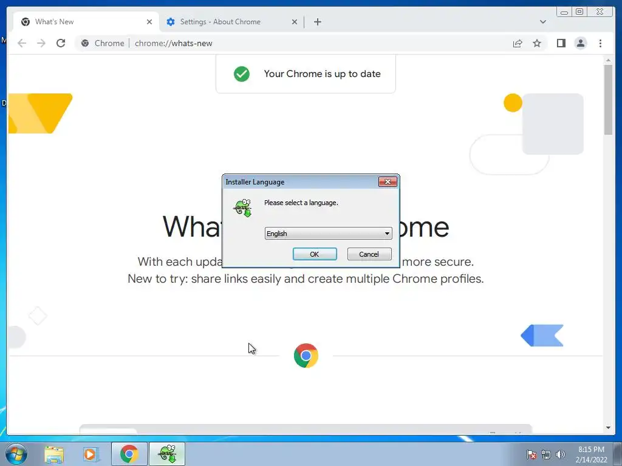Image resolution: width=622 pixels, height=466 pixels.
Task: Go forward in Chrome
Action: [41, 43]
